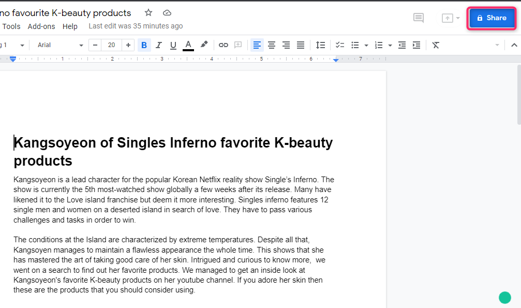Increase paragraph indent

point(416,45)
